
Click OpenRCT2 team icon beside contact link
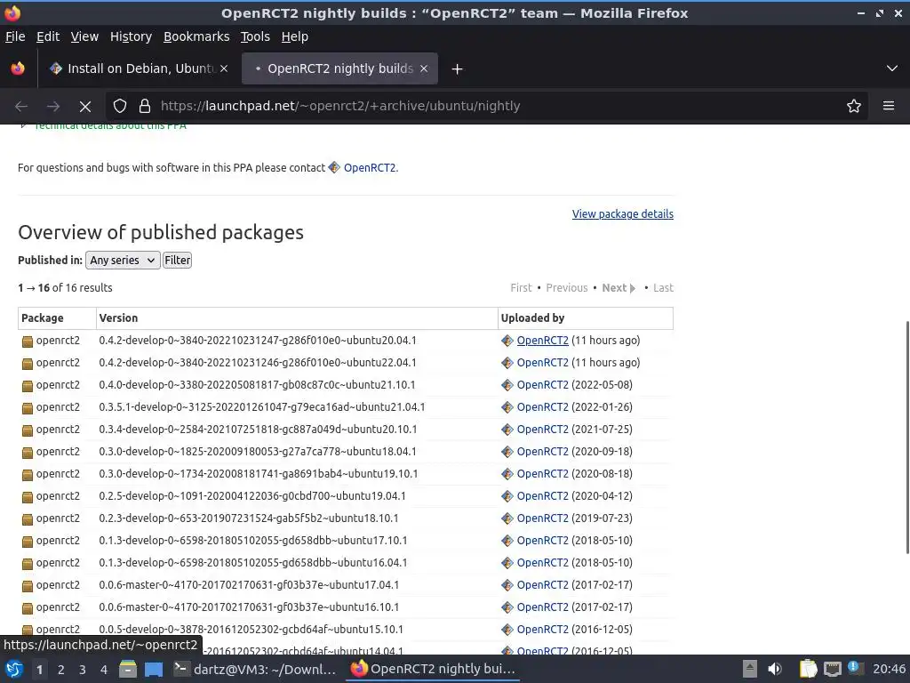[x=334, y=167]
